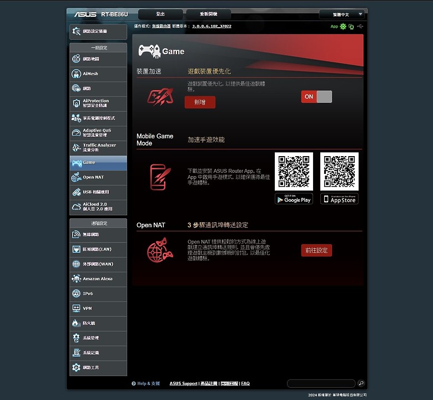Click the 重新開機 reboot button
Viewport: 433px width, 400px height.
[209, 14]
